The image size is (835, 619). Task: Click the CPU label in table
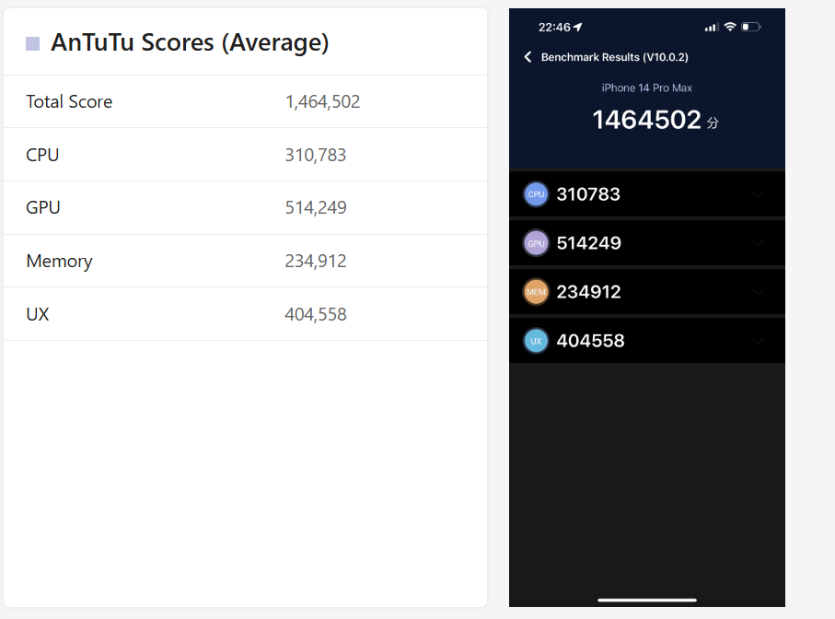(42, 155)
